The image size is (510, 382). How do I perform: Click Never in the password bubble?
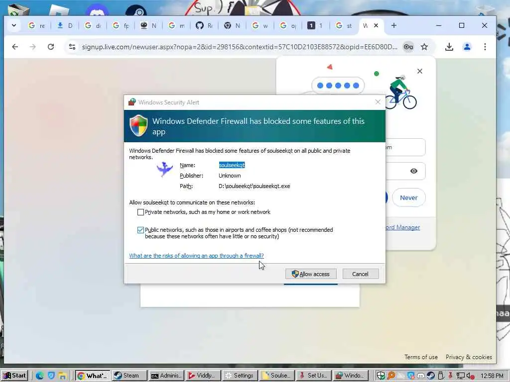click(409, 197)
